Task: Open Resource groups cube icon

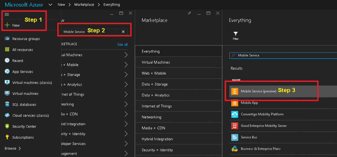Action: click(x=7, y=39)
